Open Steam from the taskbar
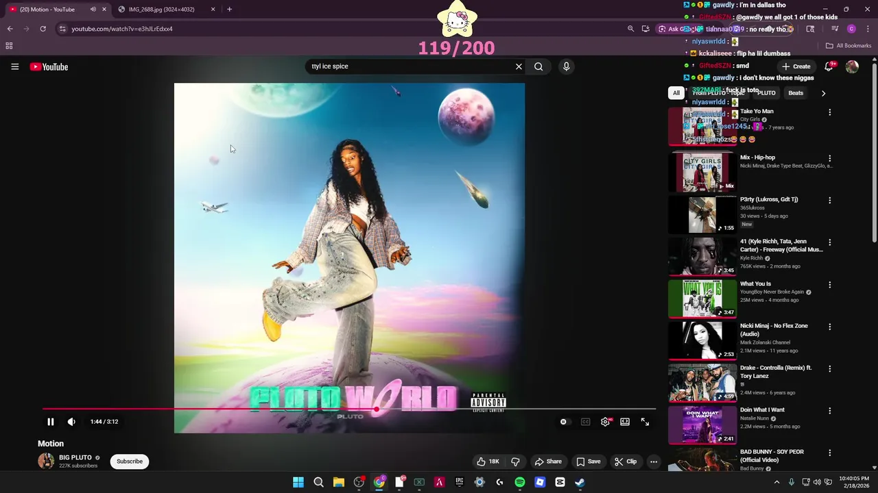This screenshot has width=878, height=493. pyautogui.click(x=580, y=482)
